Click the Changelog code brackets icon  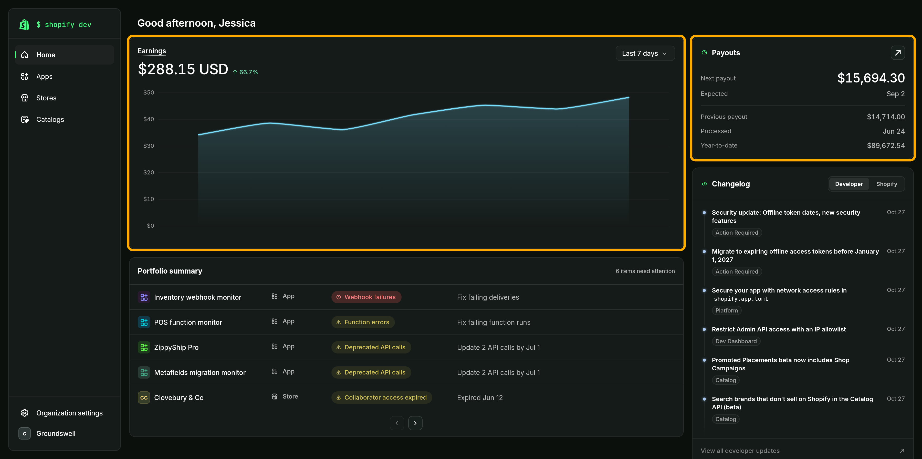click(704, 184)
